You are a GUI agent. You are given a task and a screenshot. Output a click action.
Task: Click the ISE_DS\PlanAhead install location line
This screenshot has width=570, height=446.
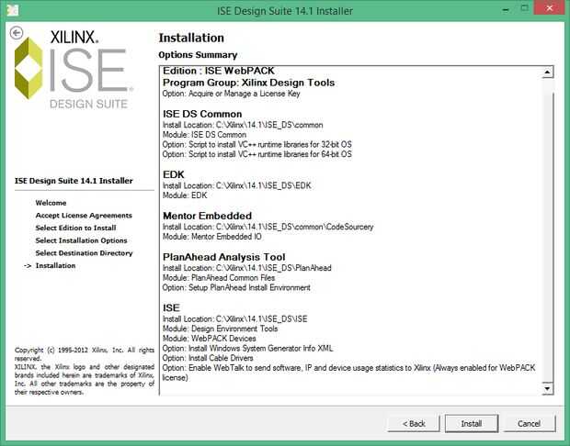point(246,268)
